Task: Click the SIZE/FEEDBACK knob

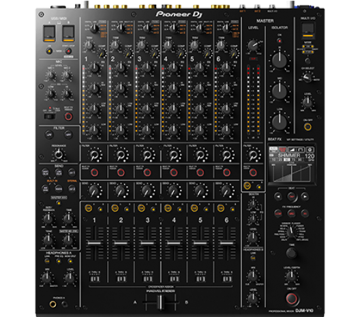Action: pyautogui.click(x=48, y=219)
